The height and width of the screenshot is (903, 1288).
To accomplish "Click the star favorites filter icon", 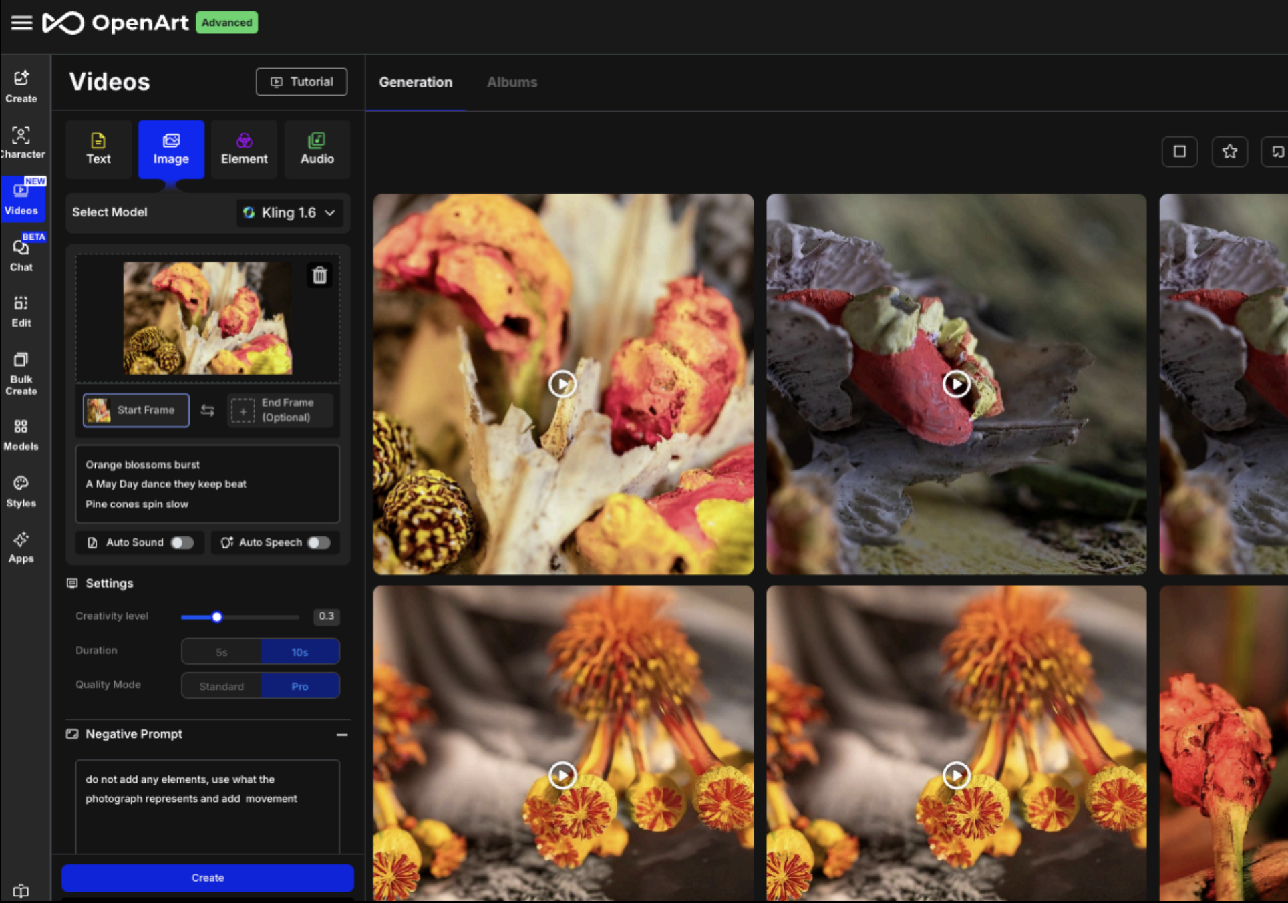I will coord(1229,152).
